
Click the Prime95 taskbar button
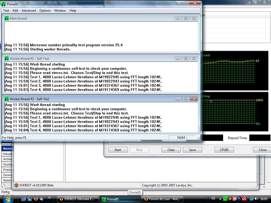pyautogui.click(x=120, y=199)
